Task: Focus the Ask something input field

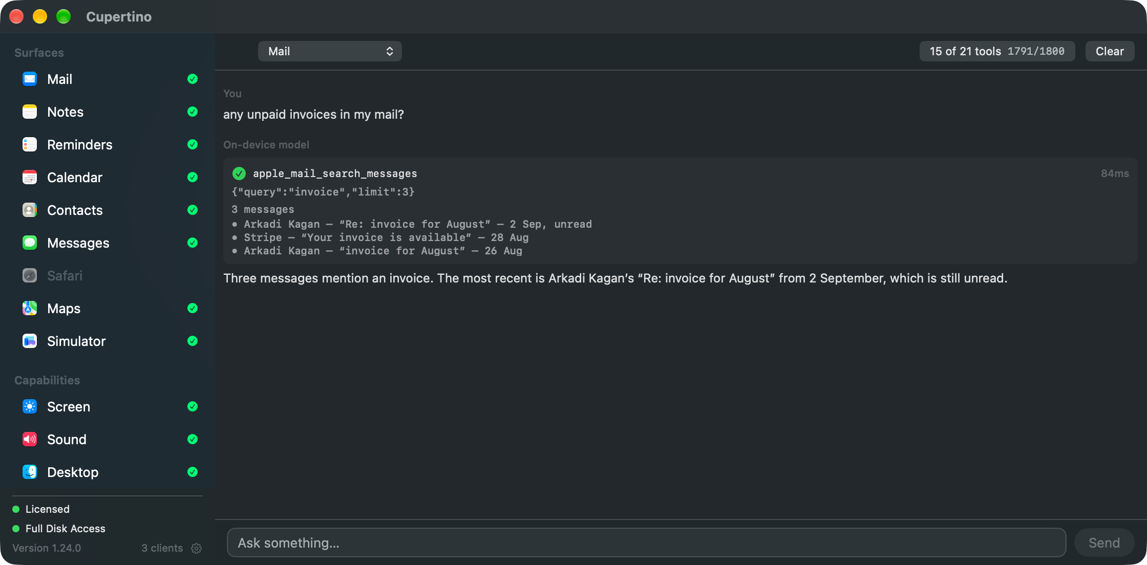Action: (646, 542)
